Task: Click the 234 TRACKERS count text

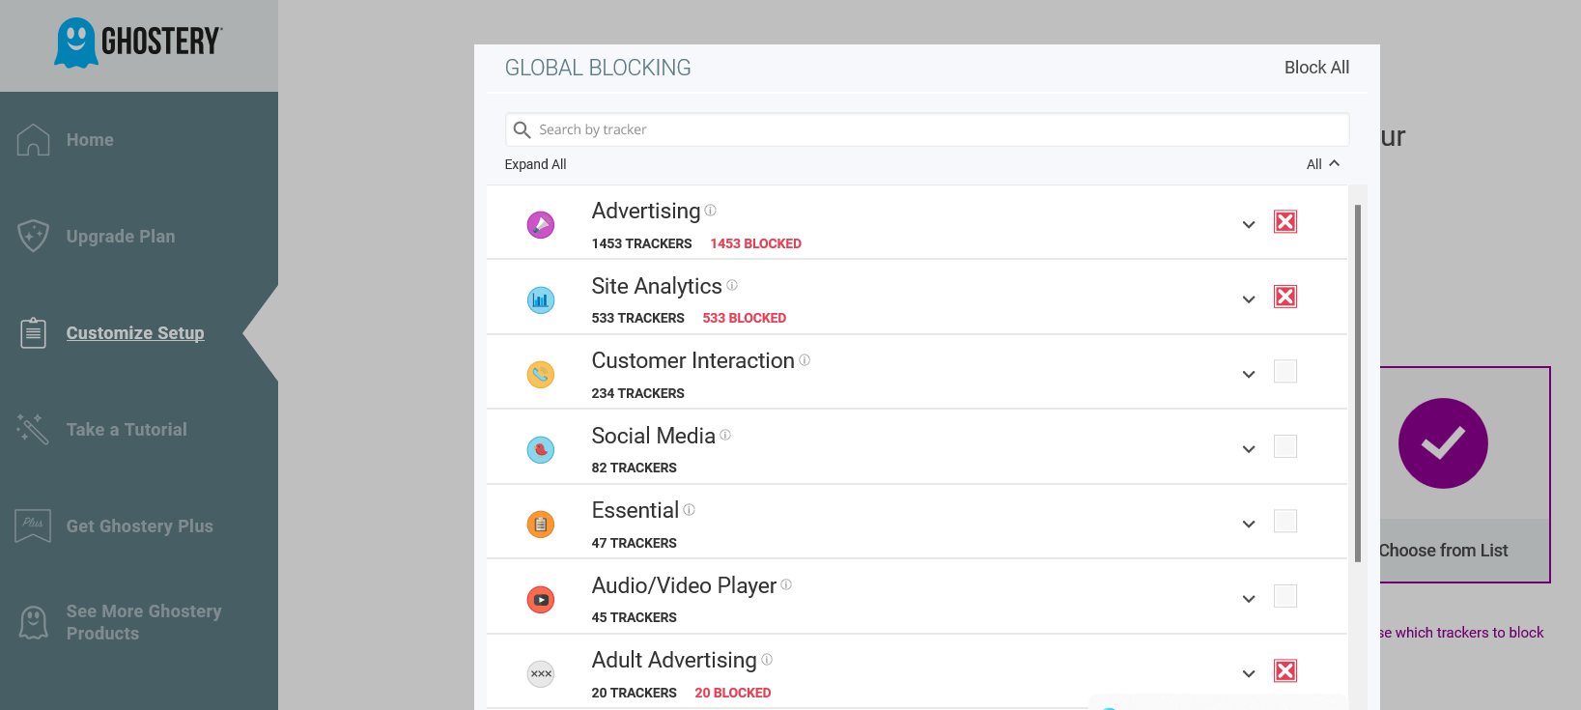Action: [x=637, y=393]
